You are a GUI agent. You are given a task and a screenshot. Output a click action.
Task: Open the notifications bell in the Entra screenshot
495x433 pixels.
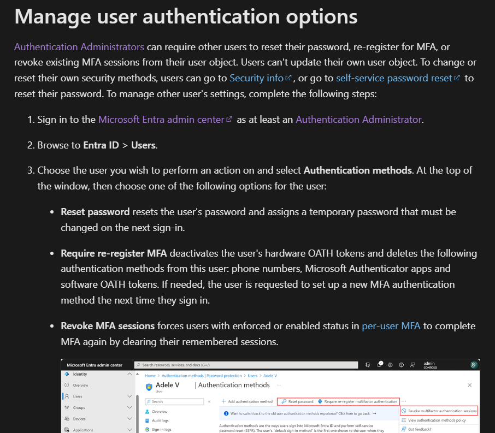[x=379, y=365]
